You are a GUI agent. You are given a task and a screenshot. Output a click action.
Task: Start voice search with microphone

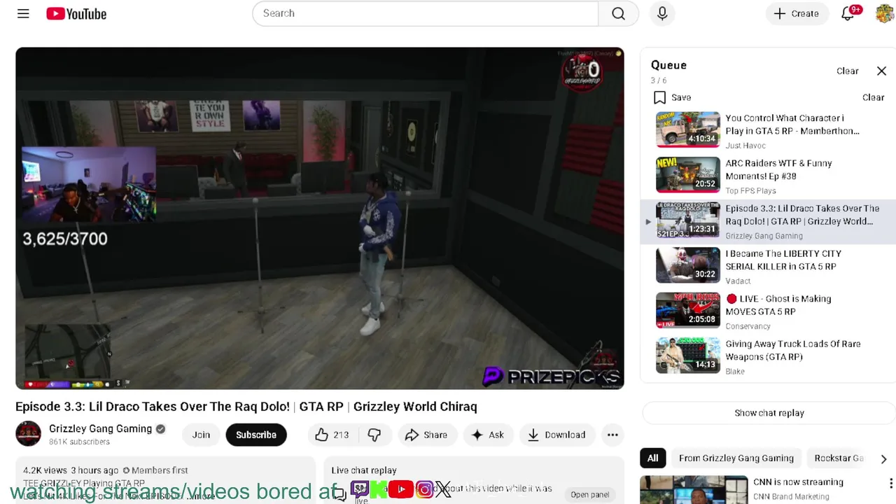pyautogui.click(x=662, y=13)
